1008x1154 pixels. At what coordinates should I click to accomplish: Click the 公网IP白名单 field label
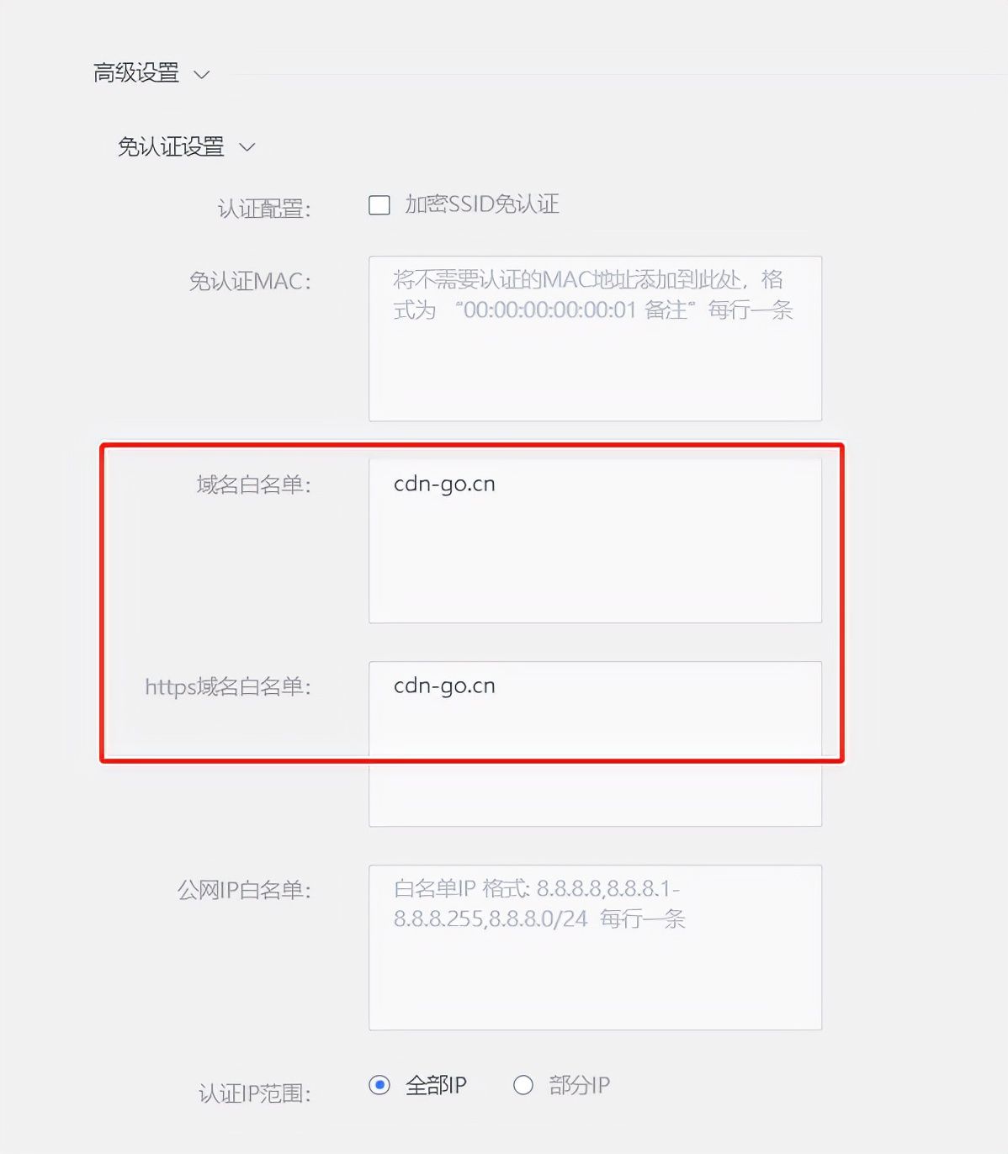(244, 890)
